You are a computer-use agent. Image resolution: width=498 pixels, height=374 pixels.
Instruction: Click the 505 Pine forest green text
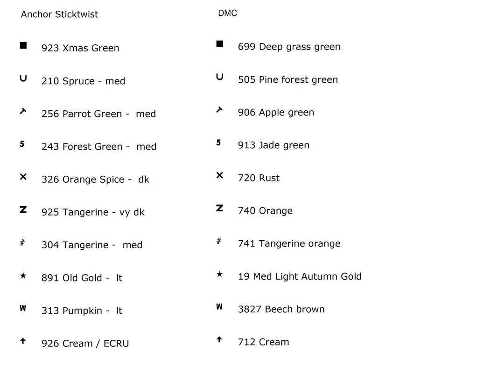pyautogui.click(x=288, y=79)
